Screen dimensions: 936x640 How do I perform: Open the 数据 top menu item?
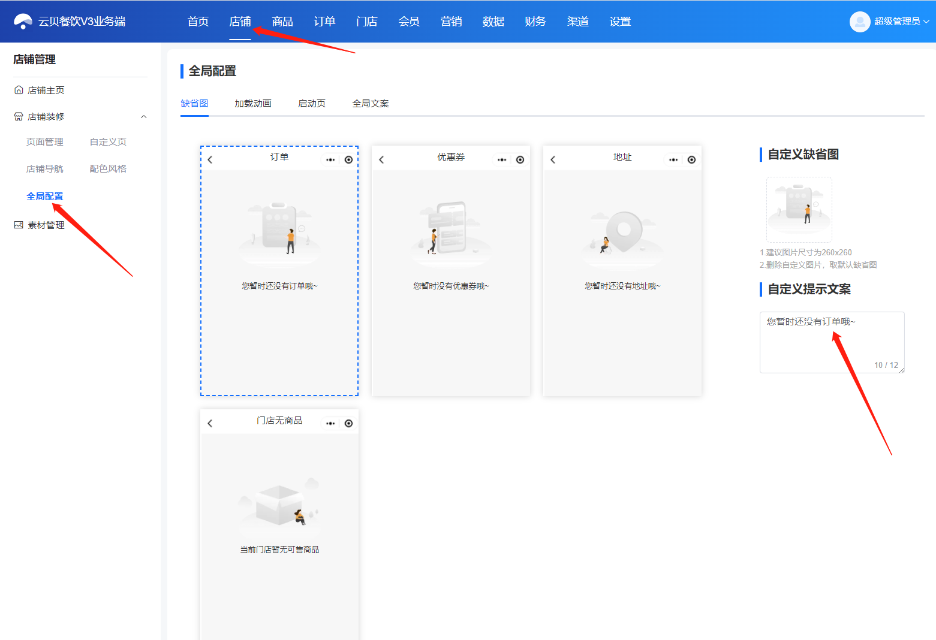(493, 22)
